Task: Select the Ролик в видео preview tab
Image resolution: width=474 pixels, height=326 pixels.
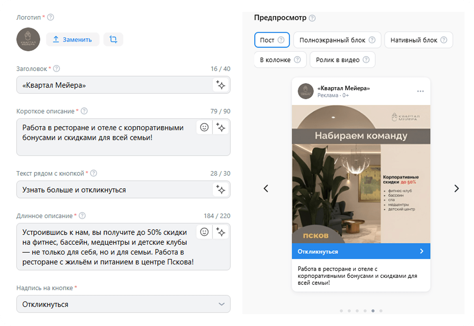Action: (342, 60)
